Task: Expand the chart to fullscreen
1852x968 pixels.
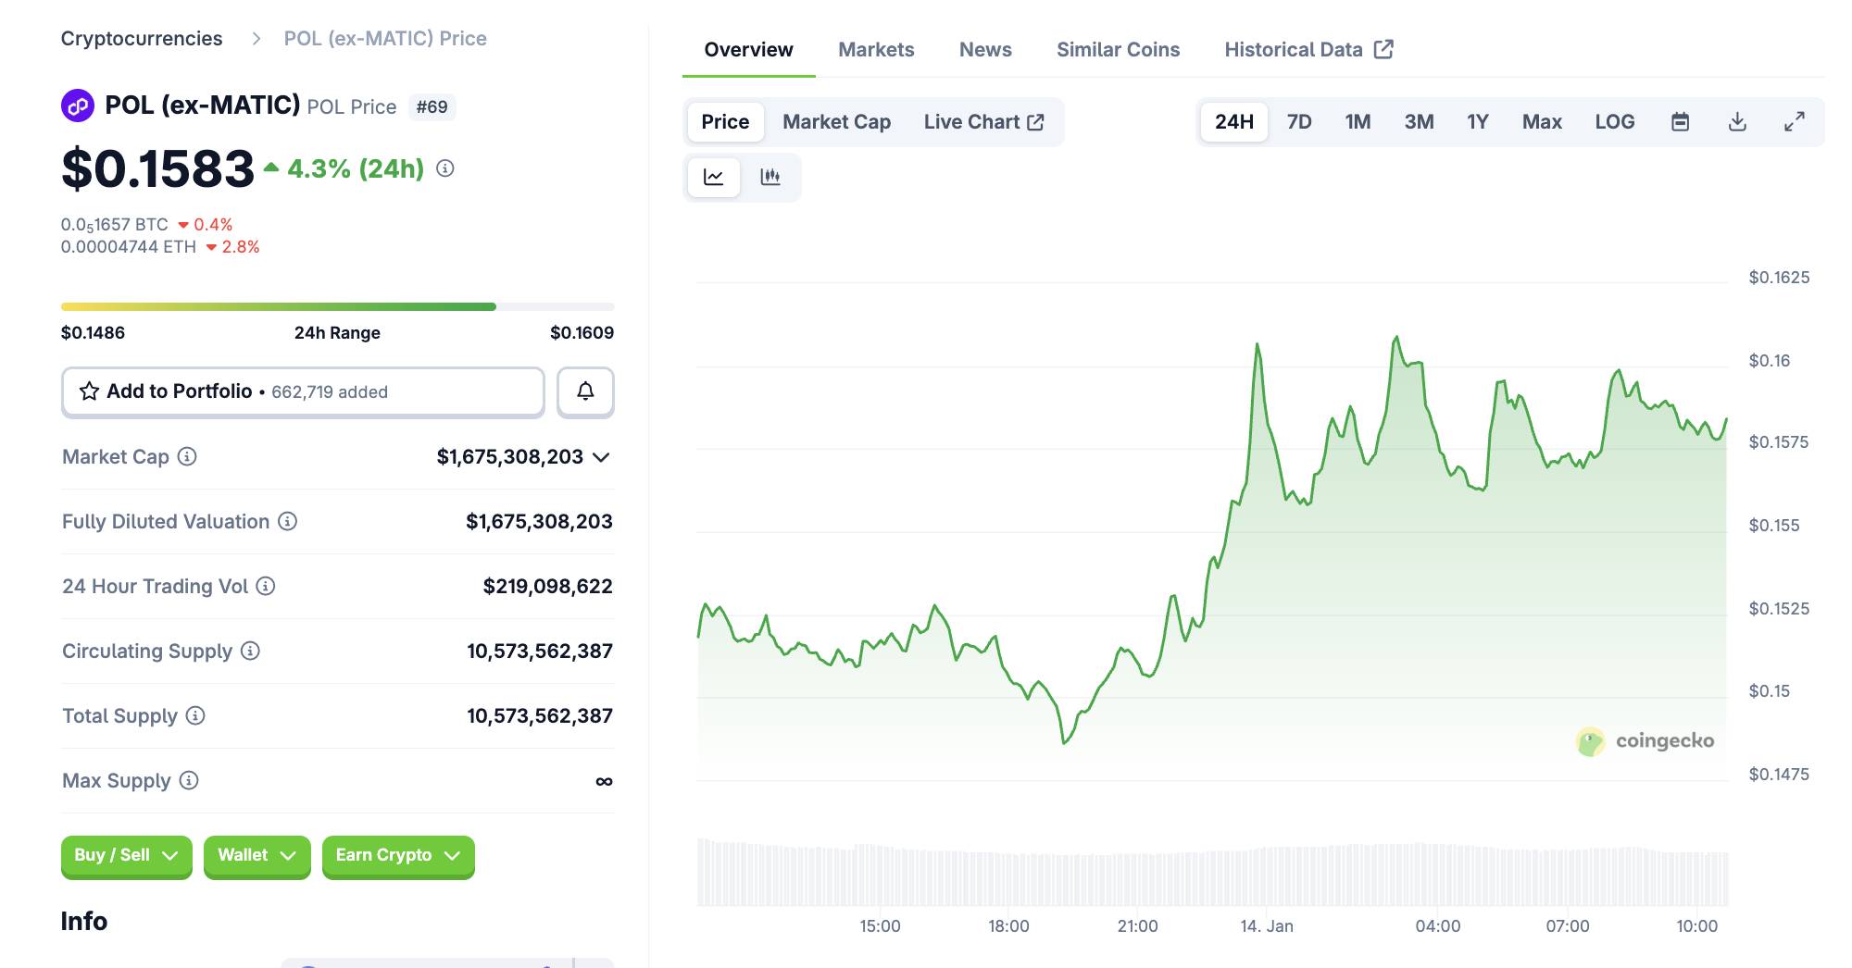Action: click(1795, 121)
